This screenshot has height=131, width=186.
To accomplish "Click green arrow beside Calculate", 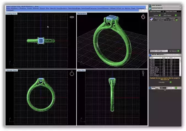I will tap(171, 82).
